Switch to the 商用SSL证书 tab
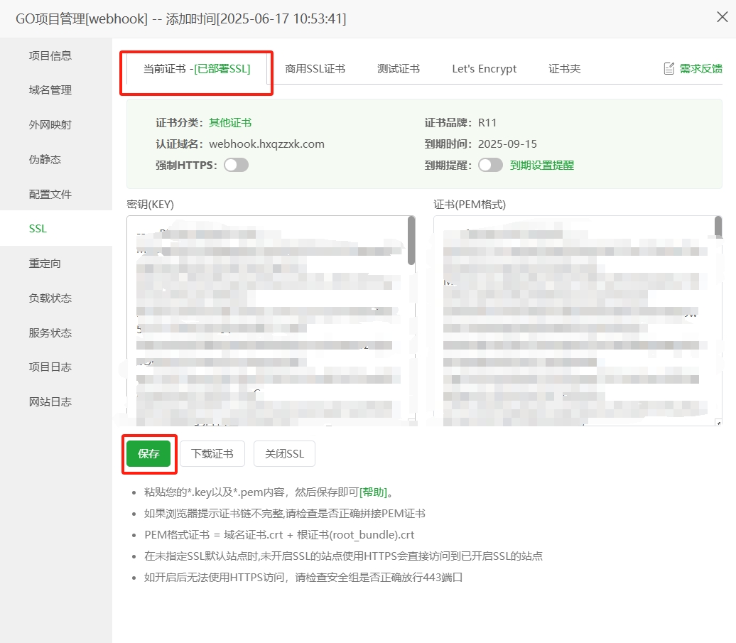 315,68
